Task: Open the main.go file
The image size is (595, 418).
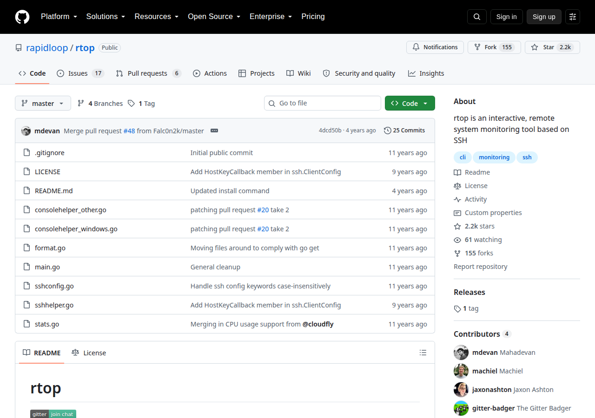Action: click(x=47, y=267)
